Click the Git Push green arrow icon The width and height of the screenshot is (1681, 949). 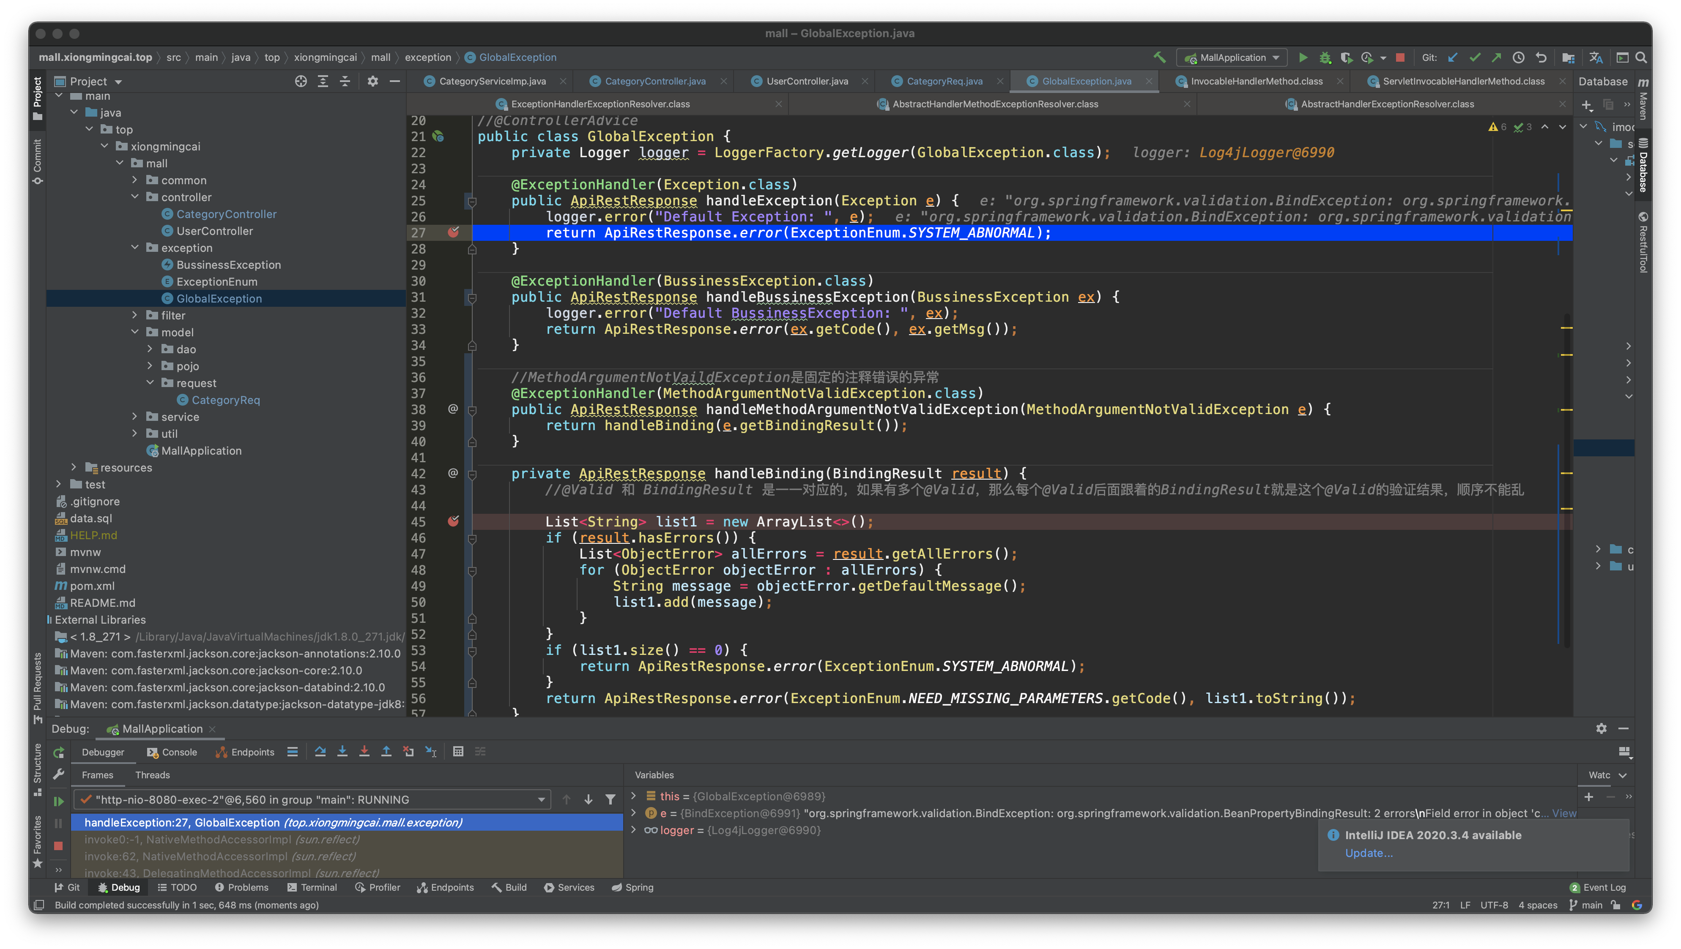point(1496,57)
